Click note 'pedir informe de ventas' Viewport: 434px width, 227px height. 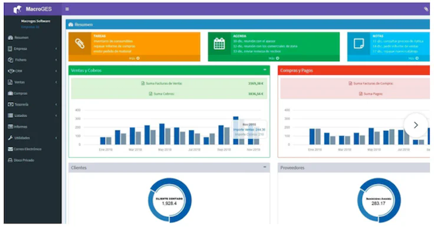(395, 46)
